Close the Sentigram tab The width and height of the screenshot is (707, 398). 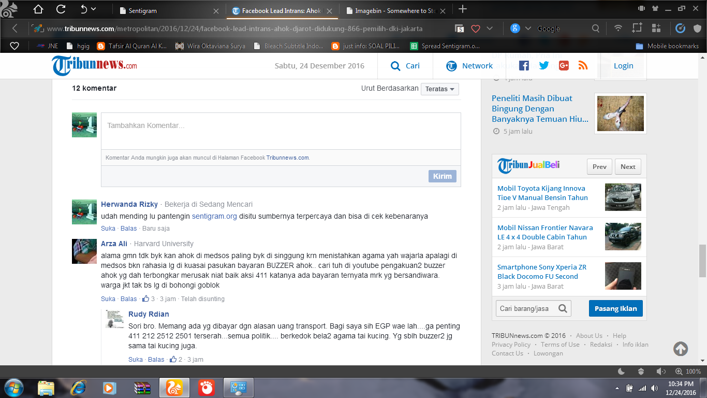(x=216, y=11)
